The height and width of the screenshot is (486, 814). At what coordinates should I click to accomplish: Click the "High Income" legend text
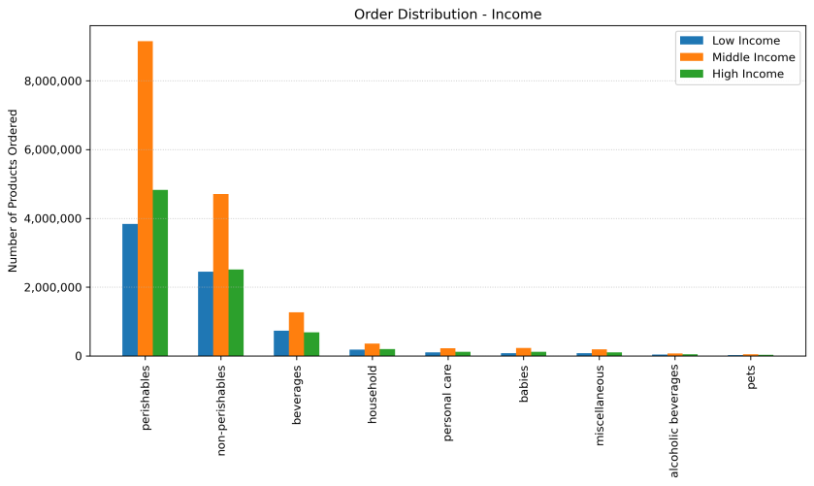(747, 74)
